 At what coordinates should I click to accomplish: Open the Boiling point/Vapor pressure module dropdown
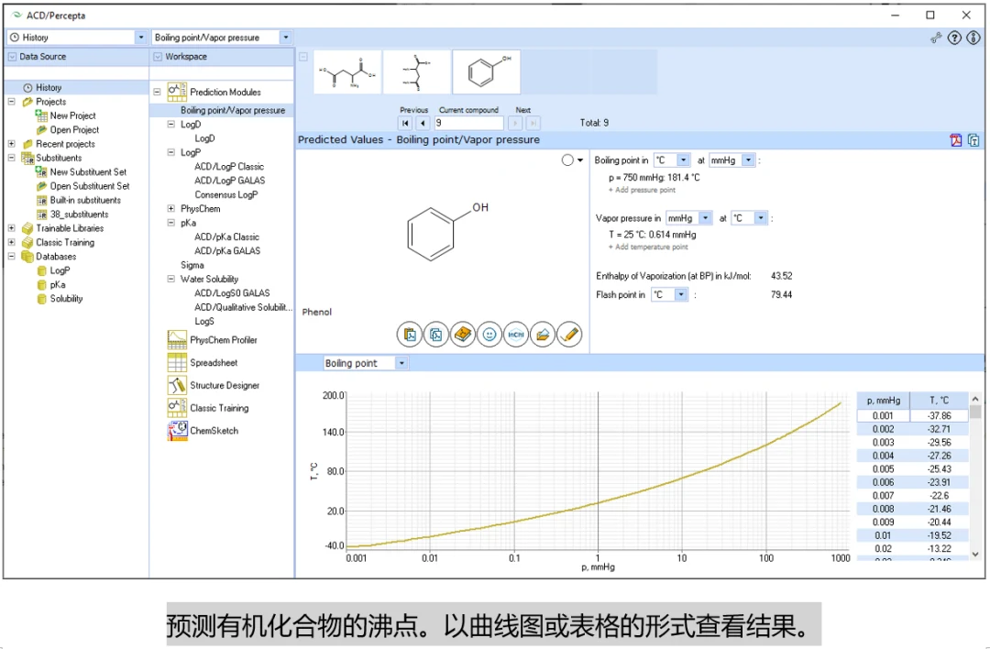[x=285, y=38]
